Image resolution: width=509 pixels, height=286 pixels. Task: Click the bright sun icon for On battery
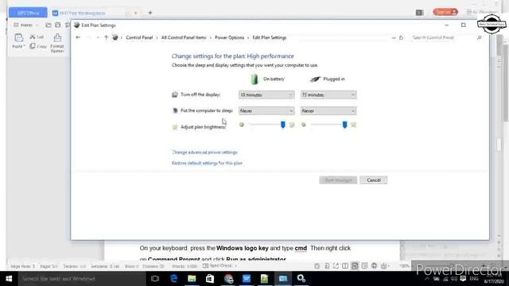click(292, 125)
